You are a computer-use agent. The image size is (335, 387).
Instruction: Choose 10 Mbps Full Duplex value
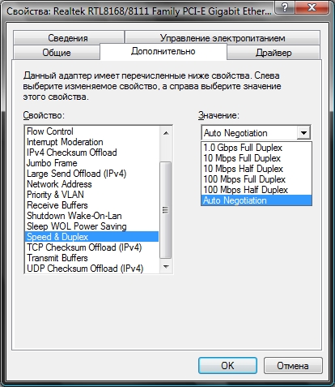point(257,158)
